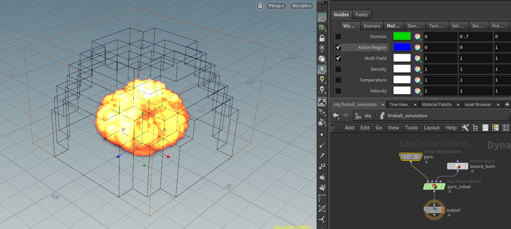Click the blue Active Region color swatch
Image resolution: width=511 pixels, height=229 pixels.
click(402, 47)
